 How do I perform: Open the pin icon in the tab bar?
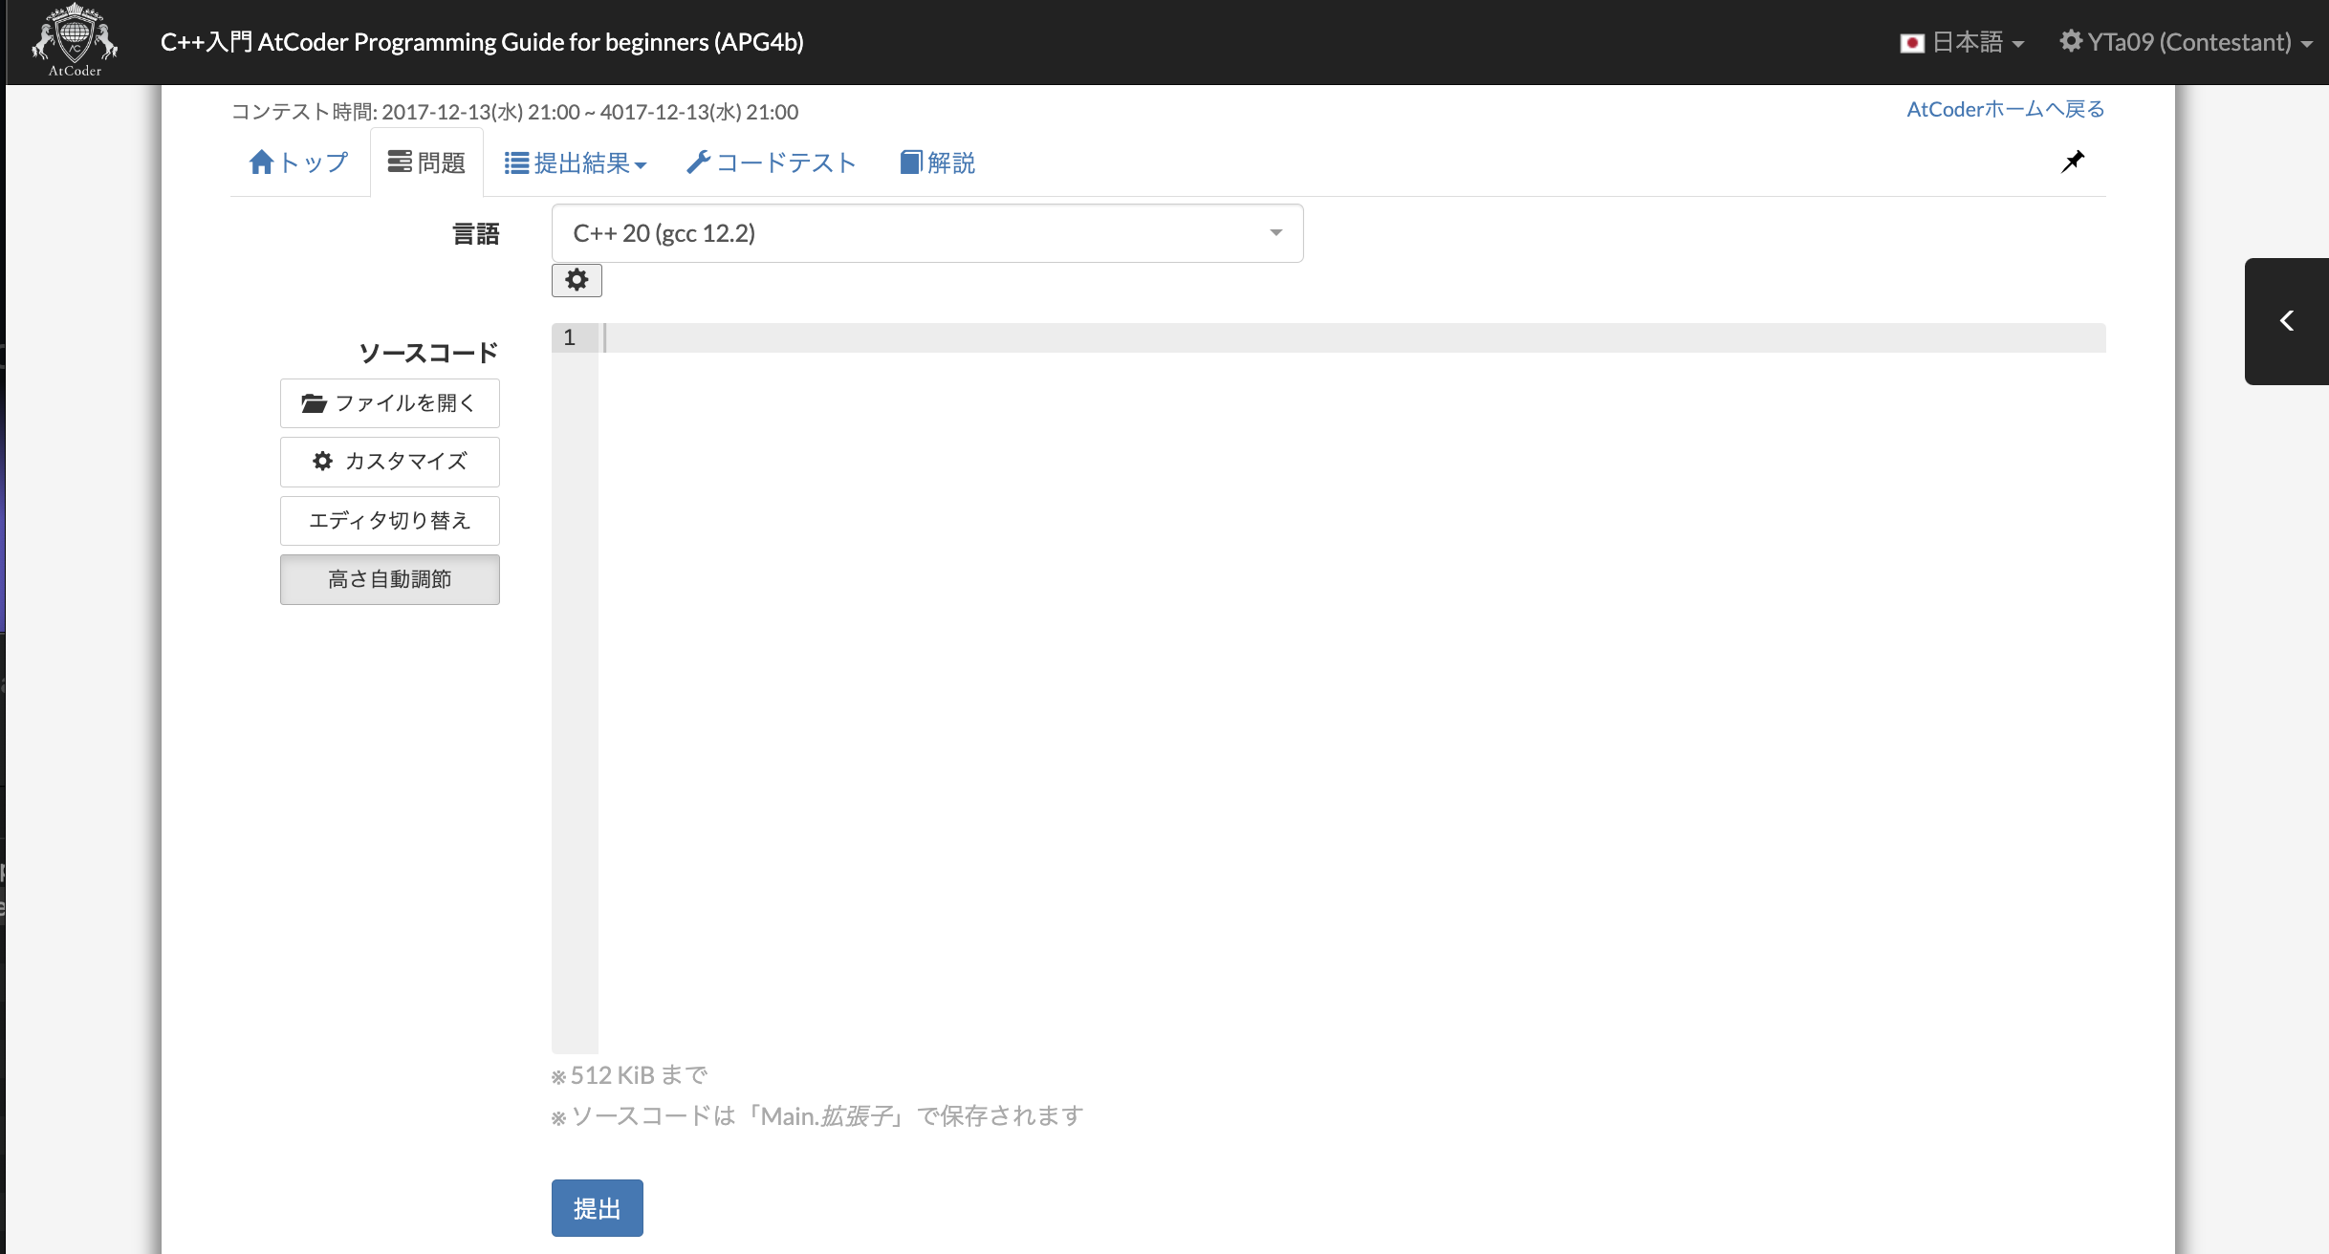point(2072,162)
